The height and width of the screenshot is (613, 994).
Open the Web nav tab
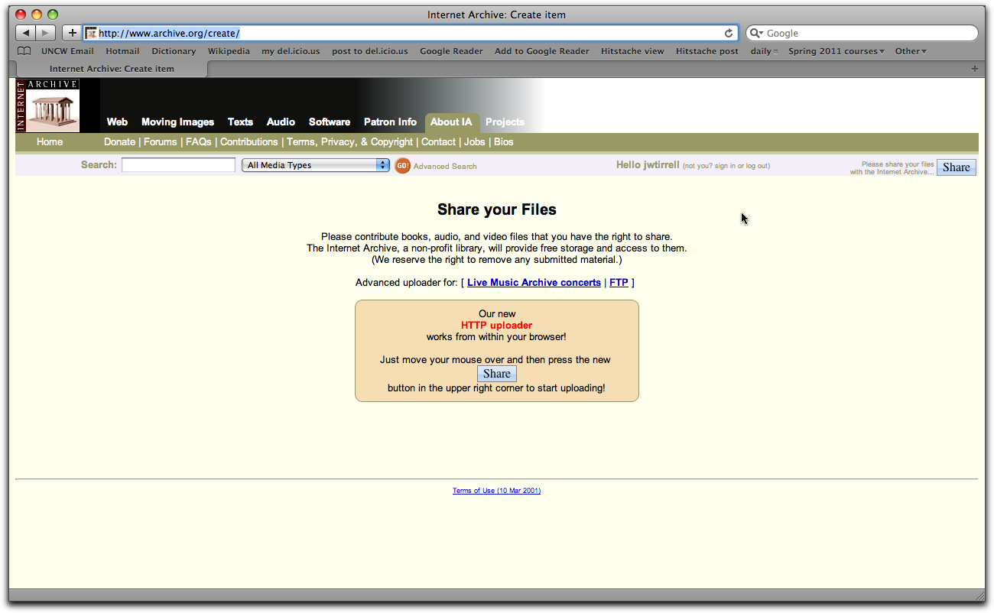(117, 122)
